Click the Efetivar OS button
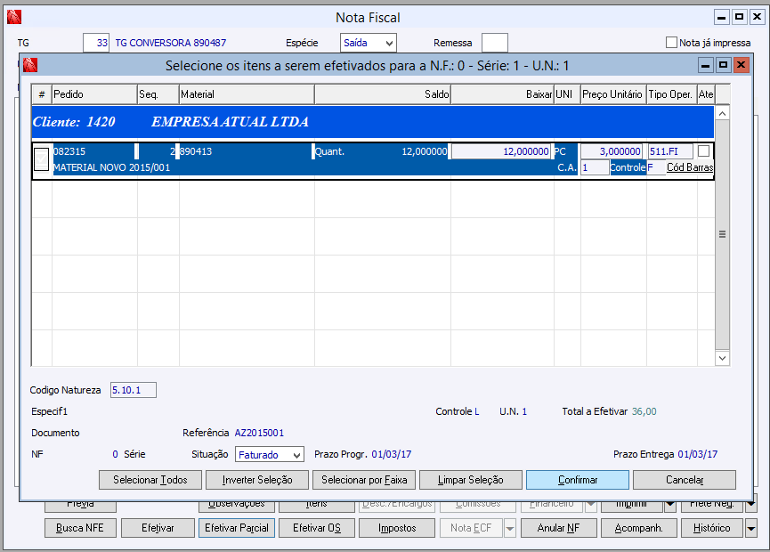The image size is (770, 552). [x=317, y=528]
